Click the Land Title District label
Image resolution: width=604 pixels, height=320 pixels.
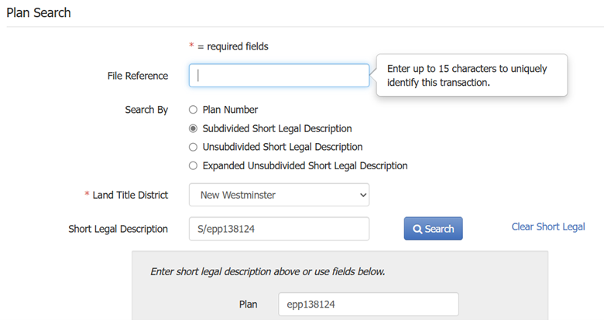pyautogui.click(x=130, y=195)
